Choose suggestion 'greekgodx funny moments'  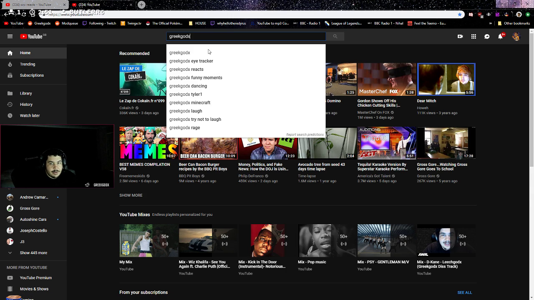coord(246,77)
